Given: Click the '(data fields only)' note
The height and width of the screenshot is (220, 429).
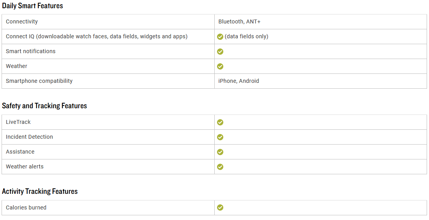Looking at the screenshot, I should tap(246, 36).
